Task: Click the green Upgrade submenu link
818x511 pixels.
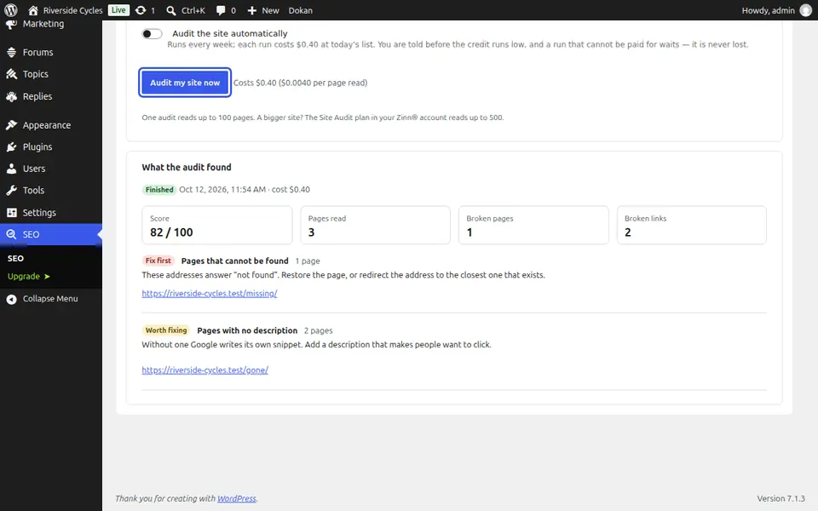Action: click(x=29, y=276)
